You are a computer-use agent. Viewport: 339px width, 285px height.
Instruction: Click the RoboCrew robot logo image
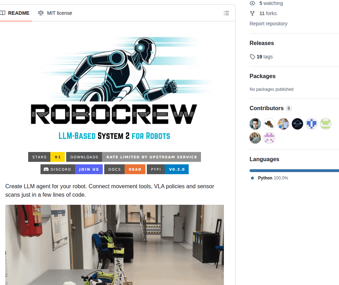(114, 88)
